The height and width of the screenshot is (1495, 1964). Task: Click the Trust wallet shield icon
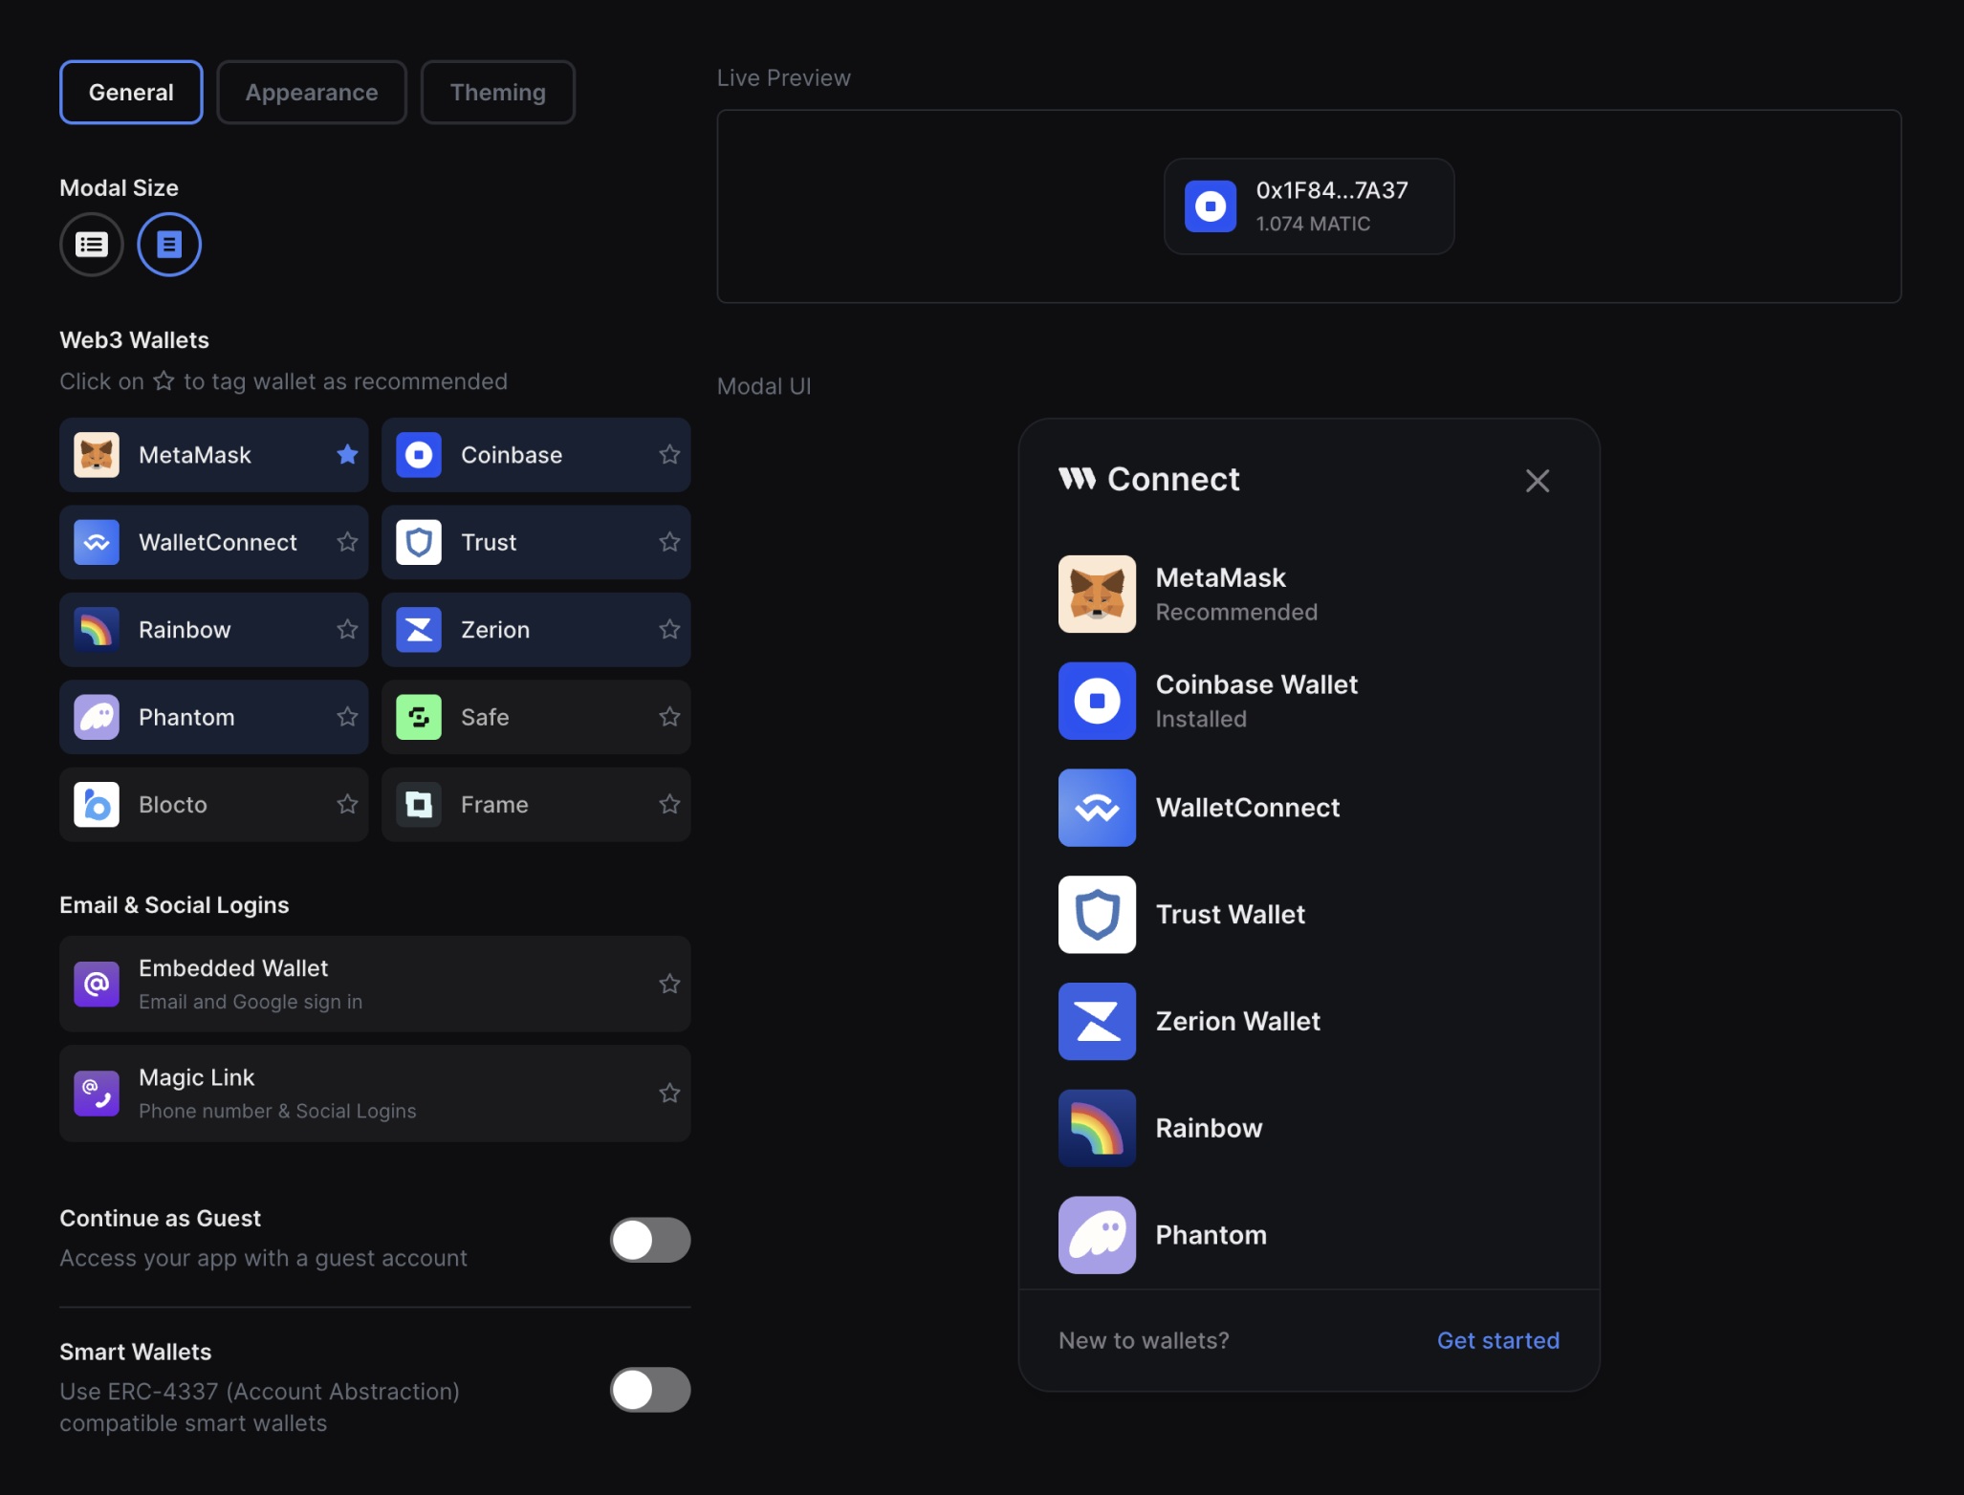(418, 542)
